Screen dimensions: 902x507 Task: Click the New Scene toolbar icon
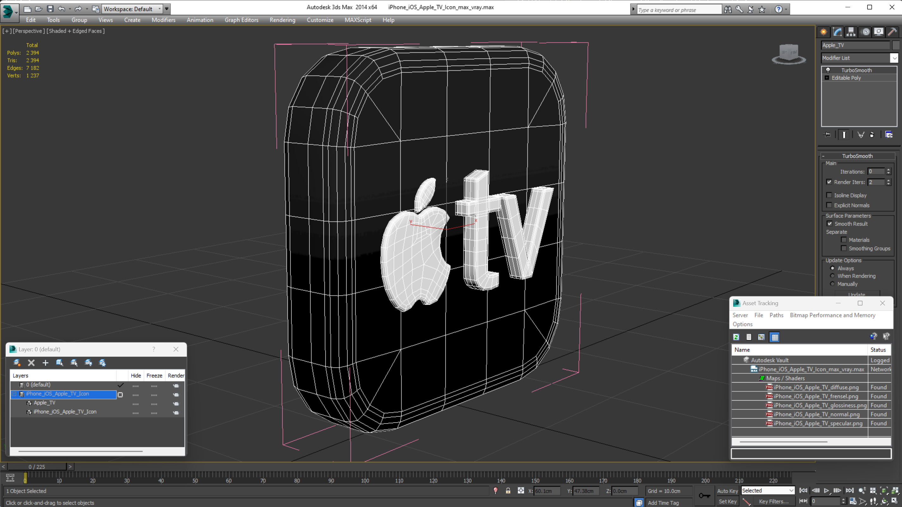(27, 9)
